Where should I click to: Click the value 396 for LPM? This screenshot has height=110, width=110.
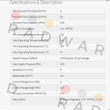[x=62, y=23]
